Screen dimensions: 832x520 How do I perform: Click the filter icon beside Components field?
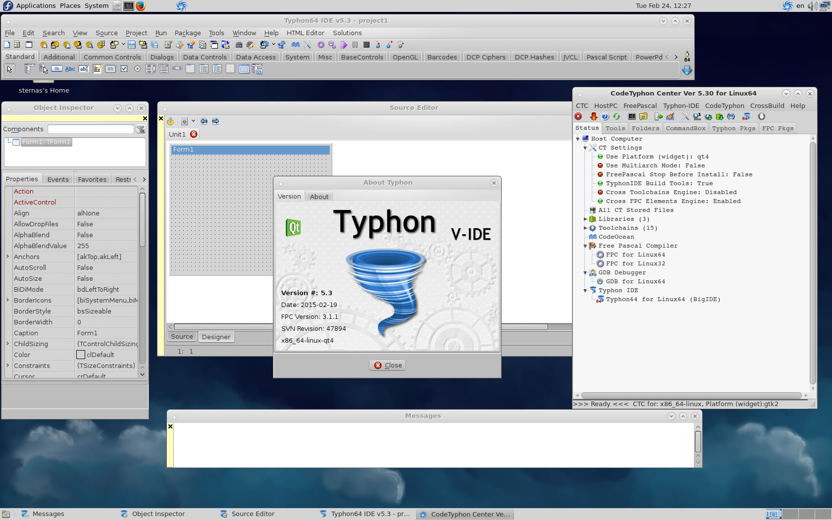[x=141, y=129]
